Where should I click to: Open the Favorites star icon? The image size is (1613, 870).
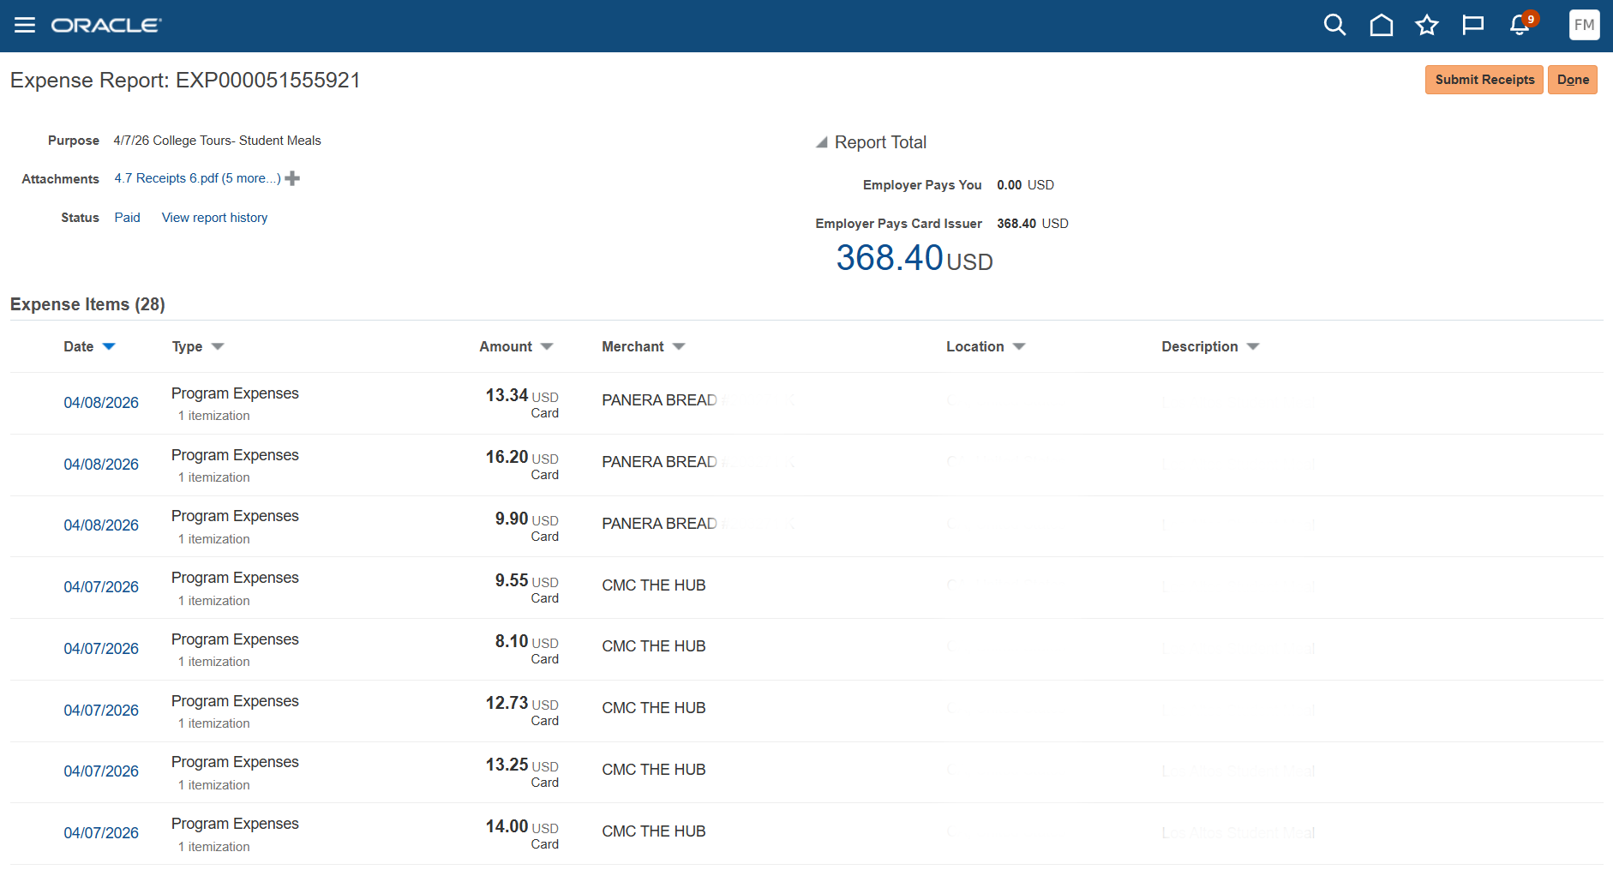click(x=1426, y=25)
